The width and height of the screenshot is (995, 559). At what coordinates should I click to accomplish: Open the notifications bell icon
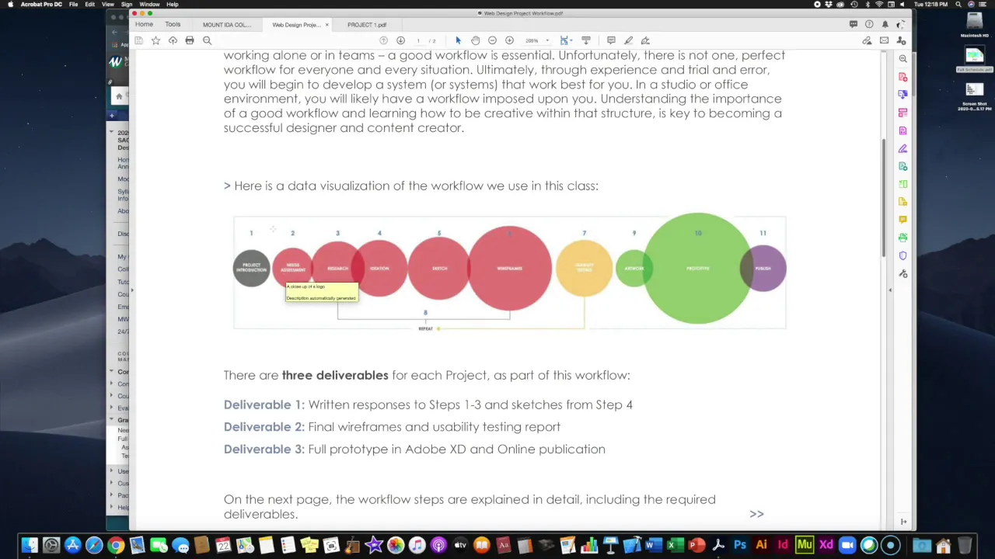click(x=885, y=24)
